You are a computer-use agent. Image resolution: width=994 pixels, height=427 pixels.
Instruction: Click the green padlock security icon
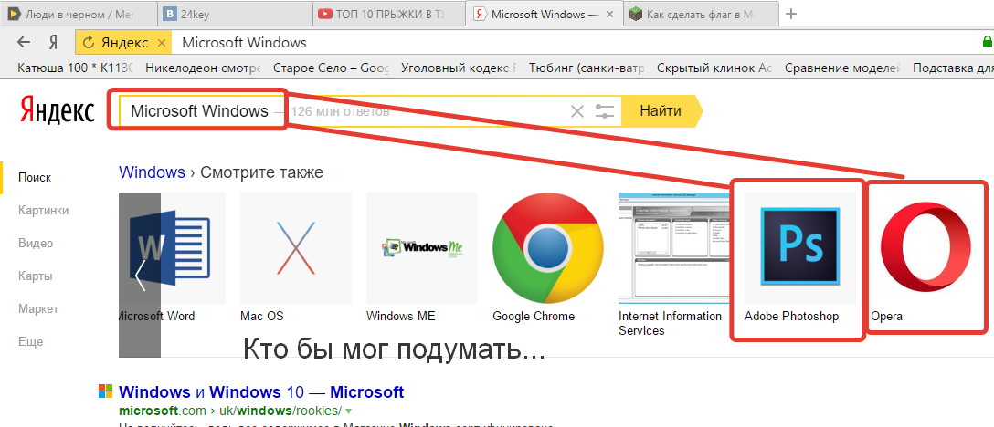click(x=987, y=43)
